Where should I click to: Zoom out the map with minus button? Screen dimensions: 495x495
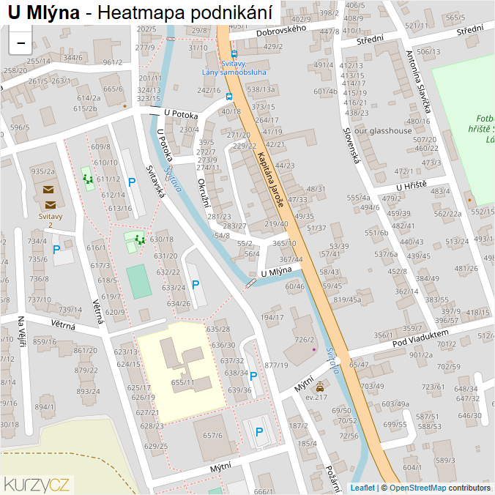(x=21, y=43)
